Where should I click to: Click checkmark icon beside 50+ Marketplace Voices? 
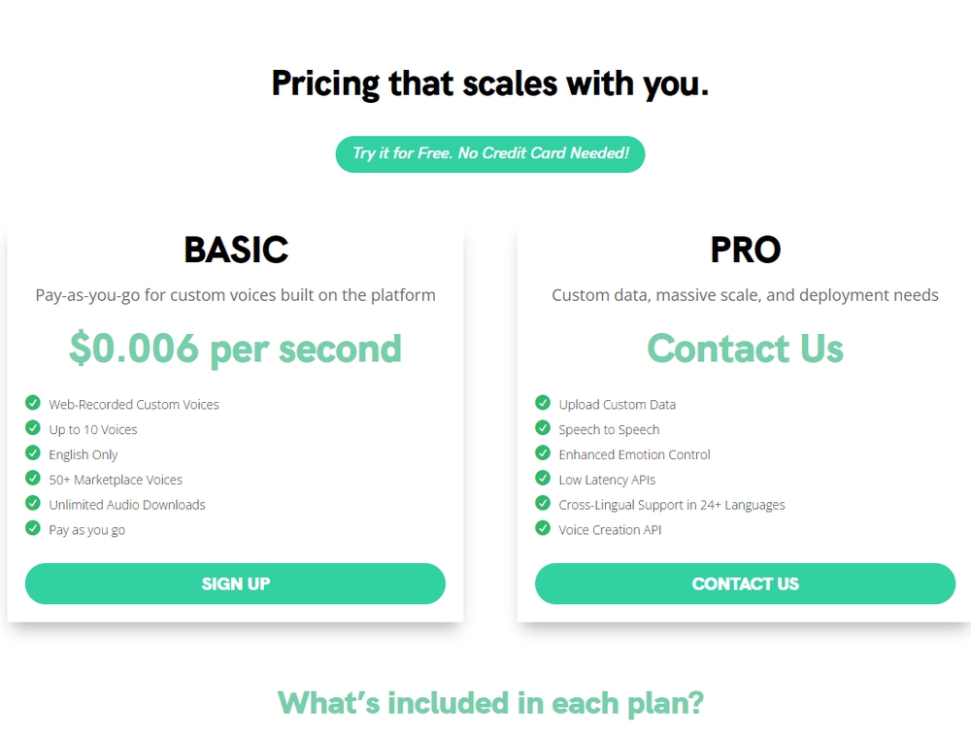coord(33,479)
